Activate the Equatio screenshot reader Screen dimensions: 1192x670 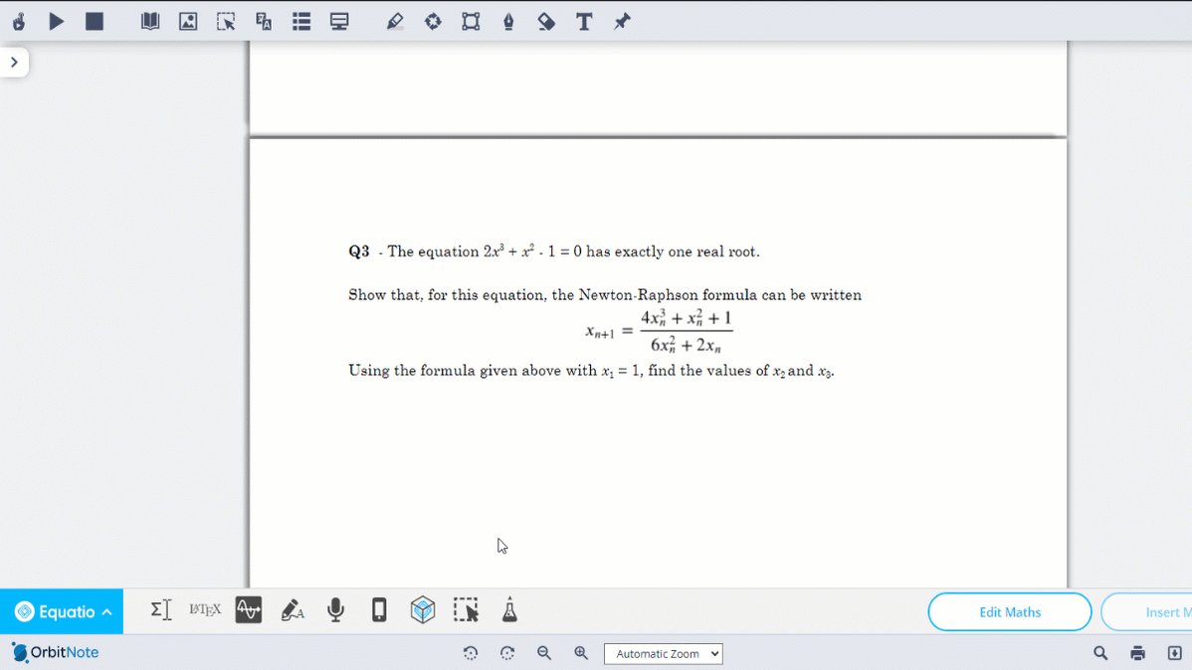(x=466, y=610)
